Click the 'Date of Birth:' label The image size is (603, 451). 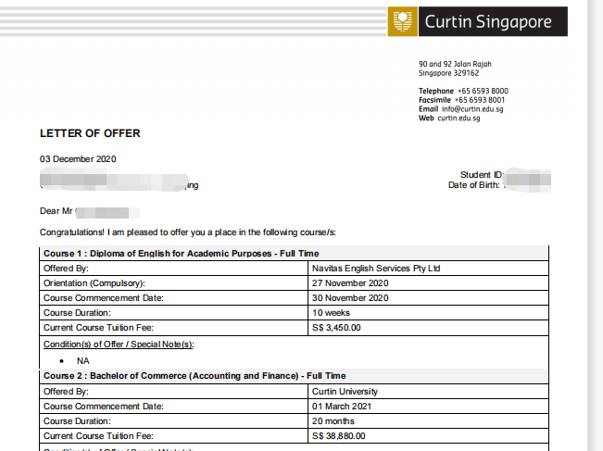click(474, 185)
